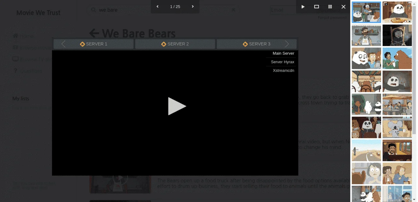This screenshot has height=202, width=418.
Task: Switch to the SERVER 2 tab
Action: [175, 44]
